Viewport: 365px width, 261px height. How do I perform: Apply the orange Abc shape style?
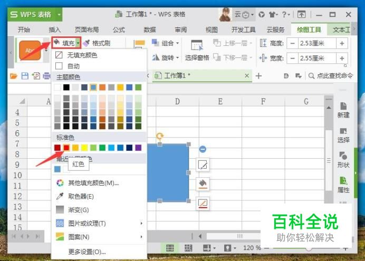pyautogui.click(x=30, y=50)
